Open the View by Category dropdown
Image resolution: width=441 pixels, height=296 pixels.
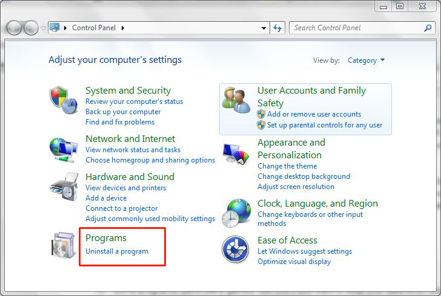click(366, 60)
